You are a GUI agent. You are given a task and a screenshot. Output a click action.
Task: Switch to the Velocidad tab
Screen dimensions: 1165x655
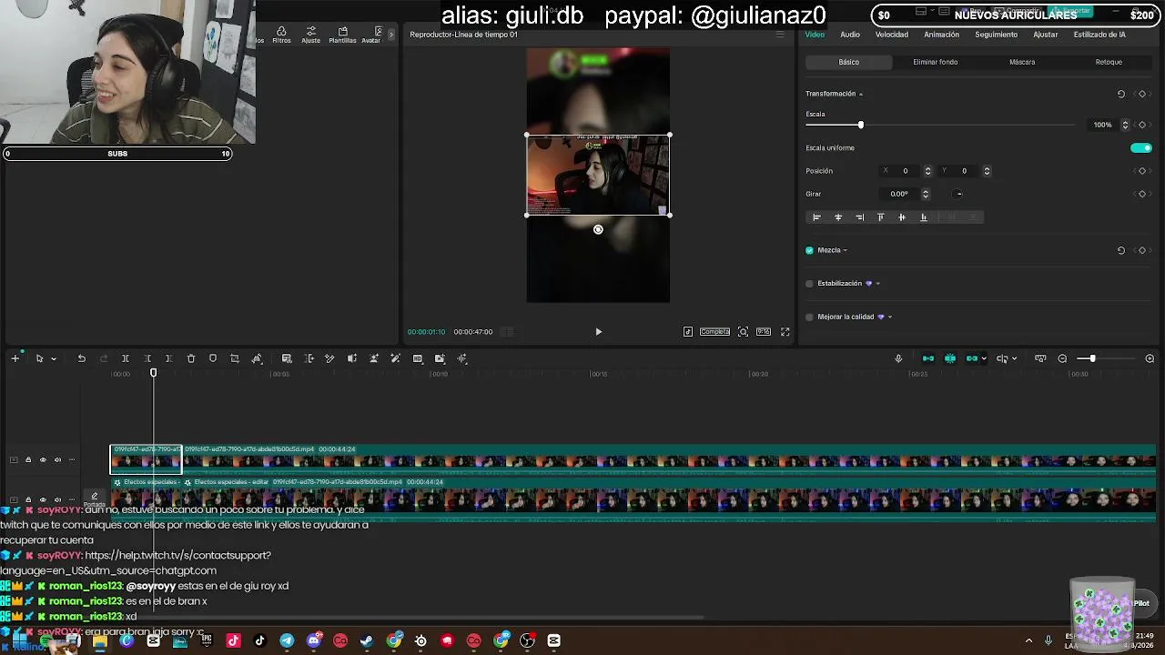[x=892, y=35]
